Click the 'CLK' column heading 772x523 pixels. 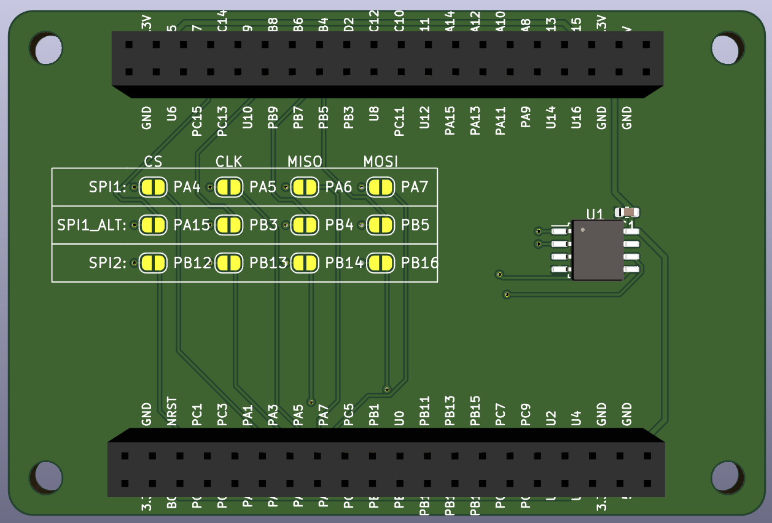click(x=229, y=162)
